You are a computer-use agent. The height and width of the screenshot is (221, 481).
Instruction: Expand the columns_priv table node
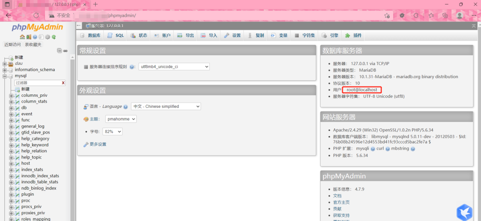click(x=11, y=95)
